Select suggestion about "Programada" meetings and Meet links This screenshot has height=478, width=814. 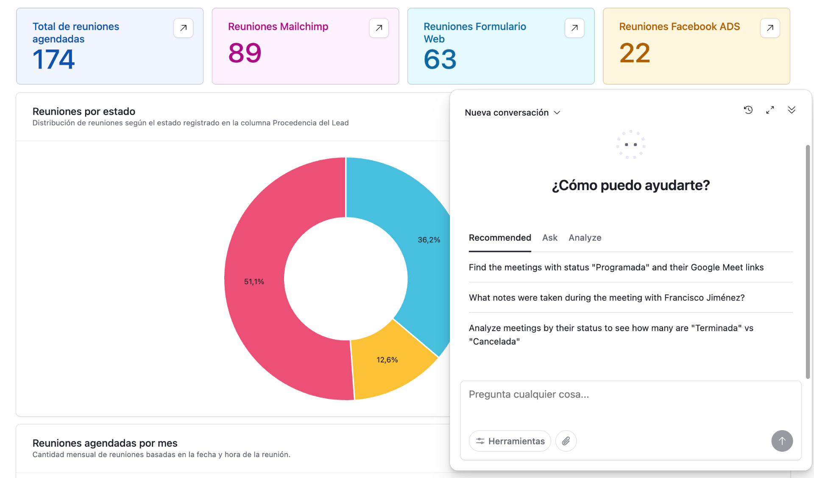coord(631,268)
